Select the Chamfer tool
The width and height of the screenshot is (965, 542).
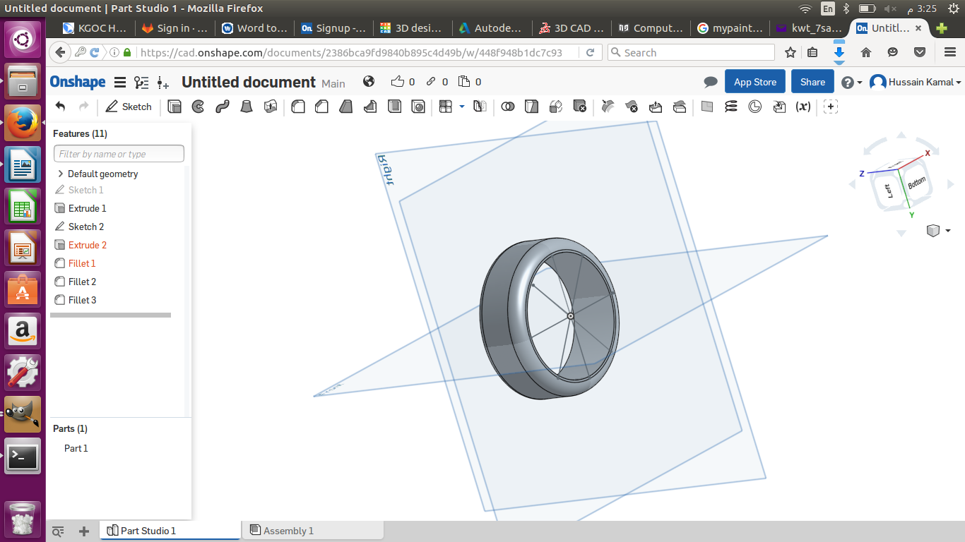[322, 107]
